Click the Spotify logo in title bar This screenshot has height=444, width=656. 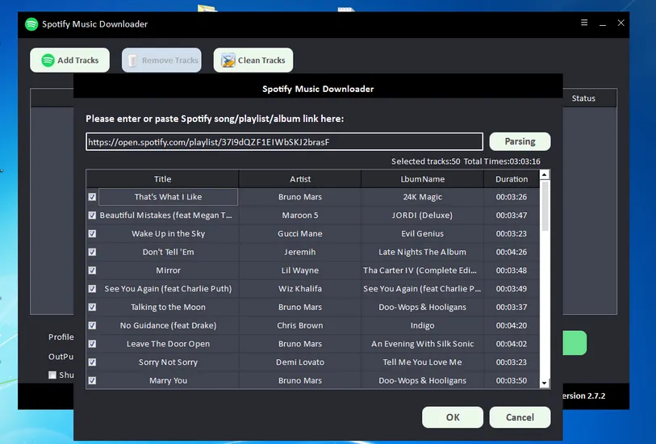point(31,24)
